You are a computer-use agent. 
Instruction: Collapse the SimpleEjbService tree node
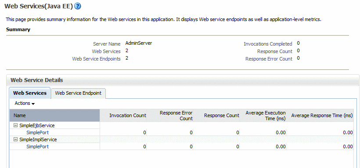pyautogui.click(x=16, y=125)
